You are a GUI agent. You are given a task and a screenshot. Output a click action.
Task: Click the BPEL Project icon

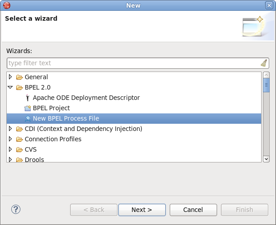(28, 108)
